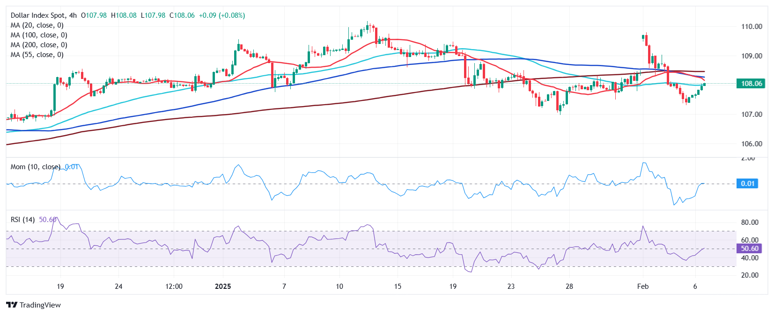Click the 50.60 RSI value tag

pos(749,249)
